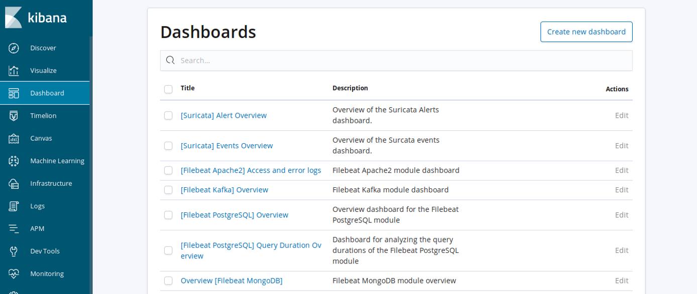Screen dimensions: 697x294
Task: Open the Suricata Events Overview dashboard
Action: pos(226,145)
